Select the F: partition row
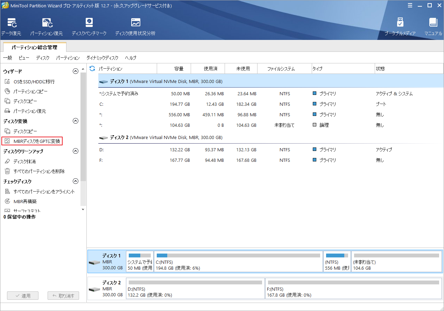 point(270,160)
